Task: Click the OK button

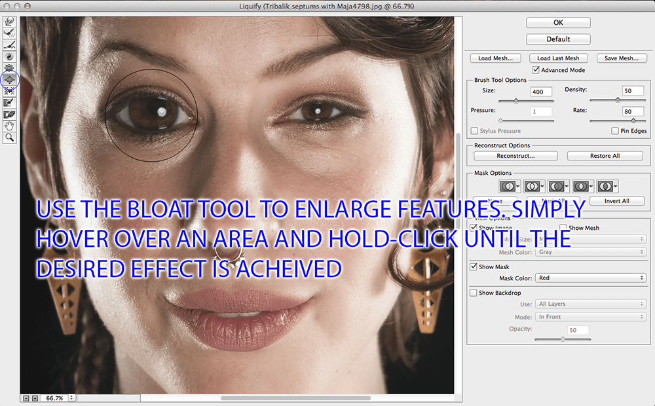Action: [558, 23]
